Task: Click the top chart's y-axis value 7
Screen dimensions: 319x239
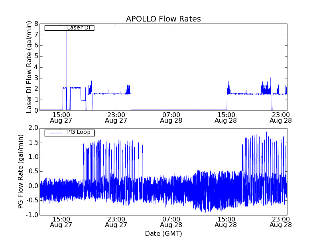Action: click(x=36, y=35)
